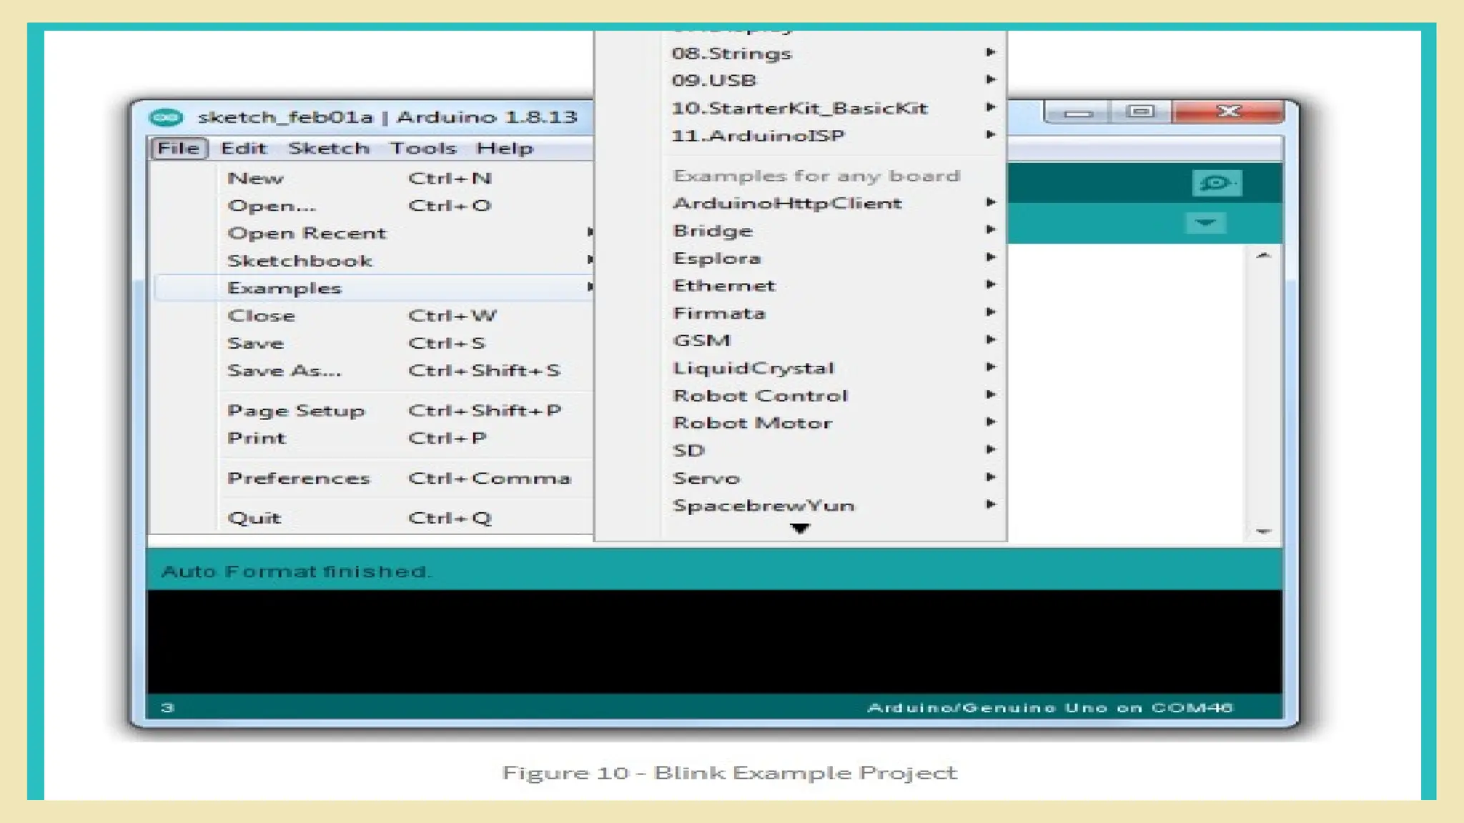Minimize the Arduino window

pos(1078,112)
